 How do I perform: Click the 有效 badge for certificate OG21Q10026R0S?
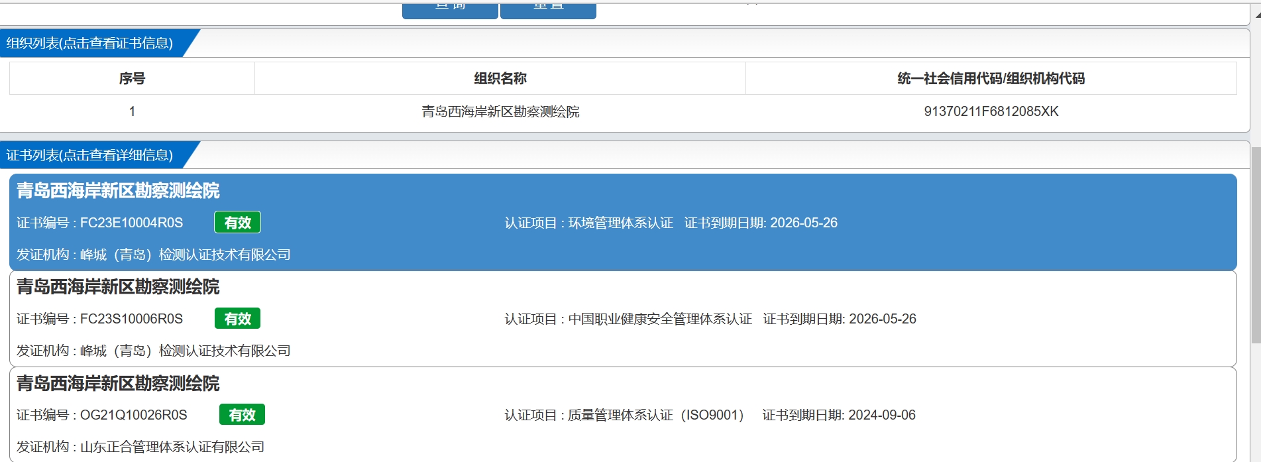[242, 415]
